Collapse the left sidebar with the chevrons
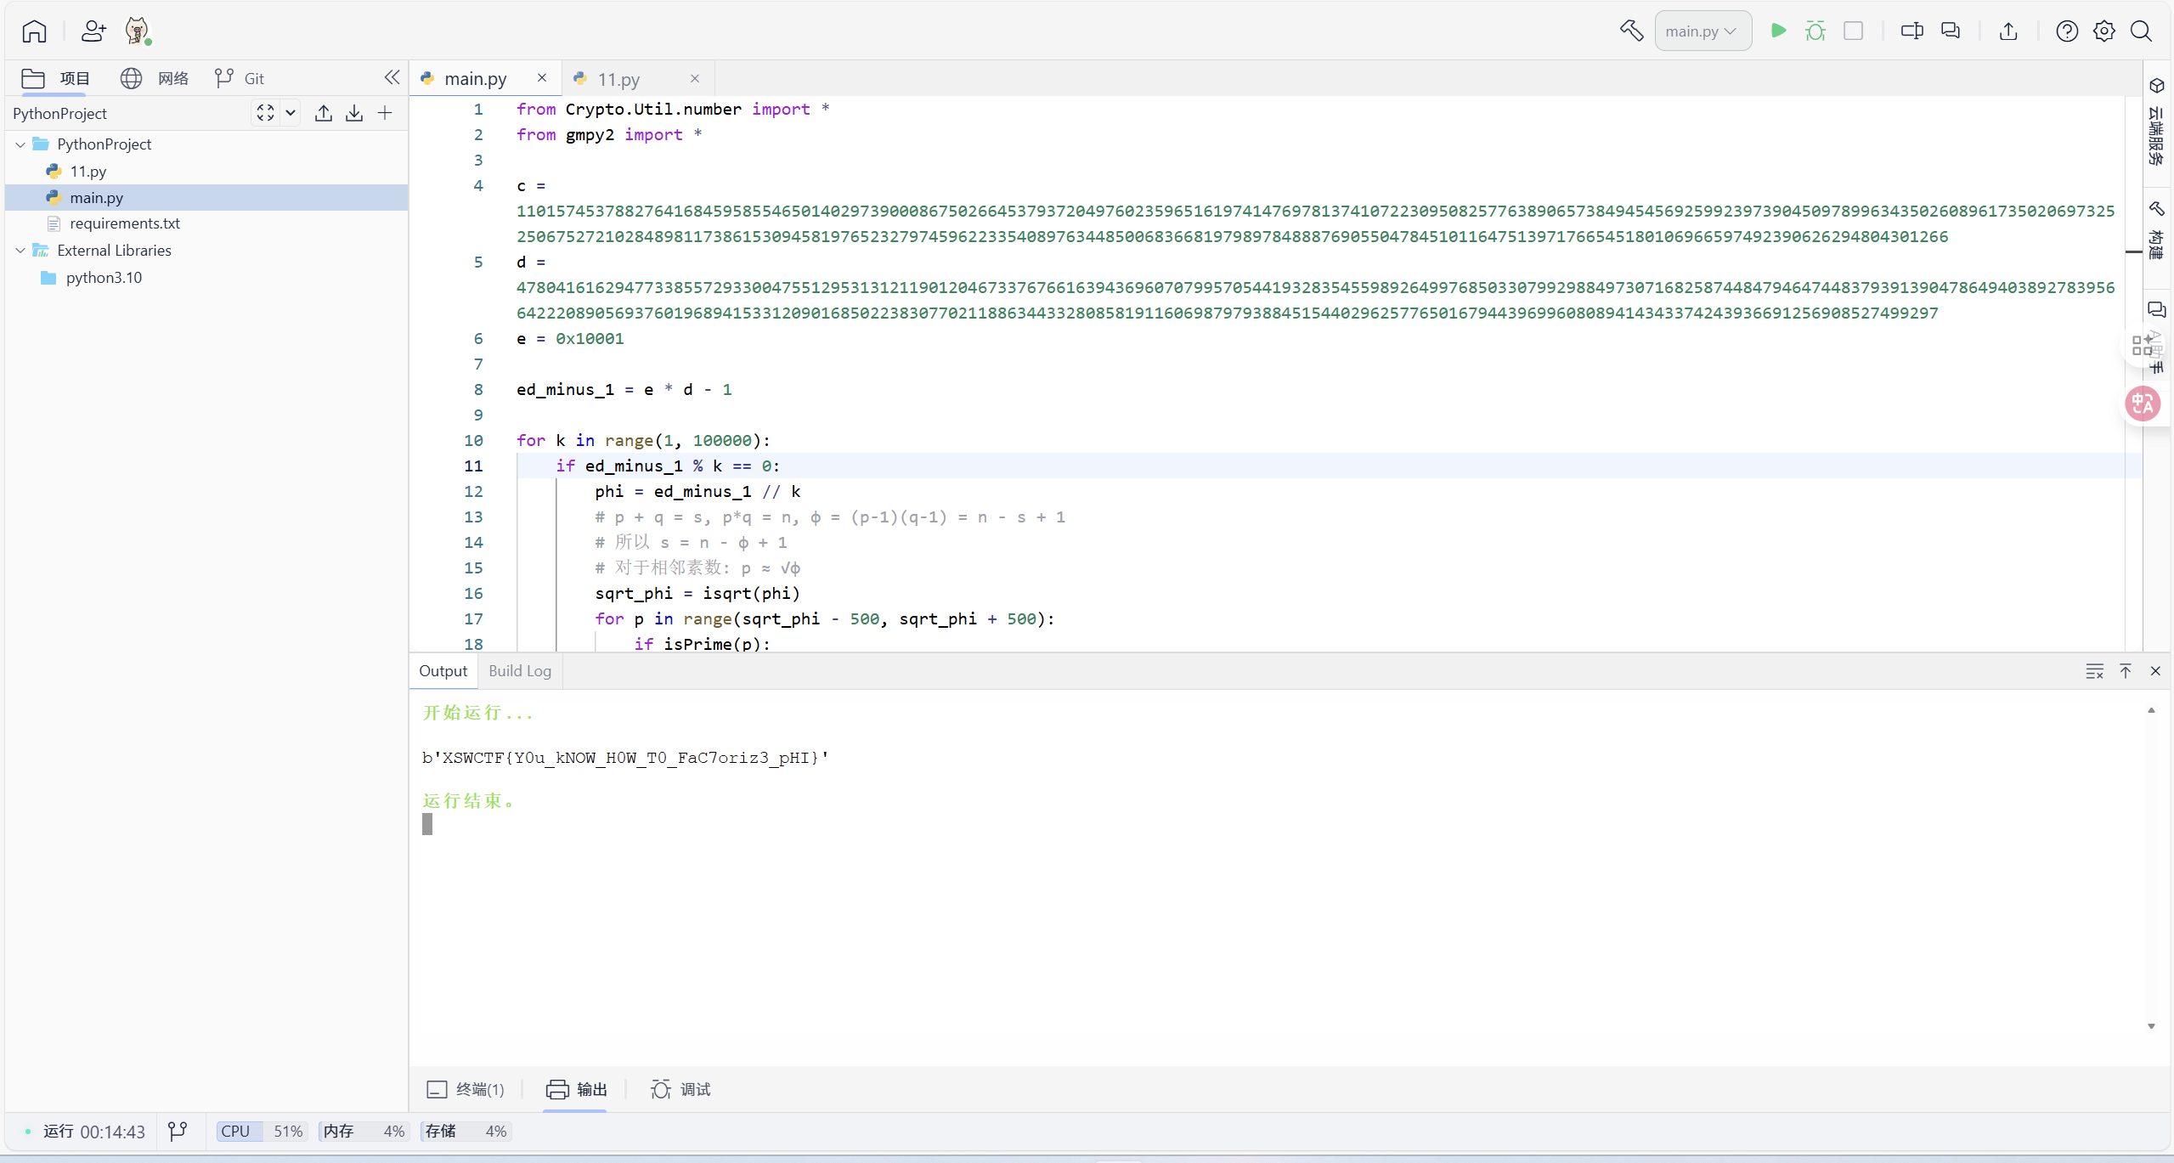Viewport: 2174px width, 1163px height. pyautogui.click(x=392, y=76)
